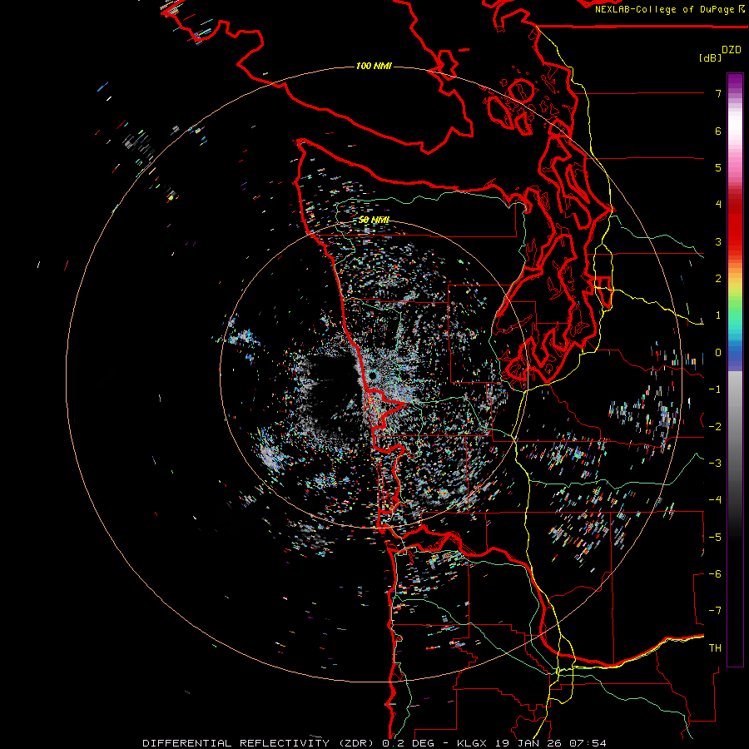The width and height of the screenshot is (749, 749).
Task: Click the 2 dB legend value
Action: click(x=718, y=279)
